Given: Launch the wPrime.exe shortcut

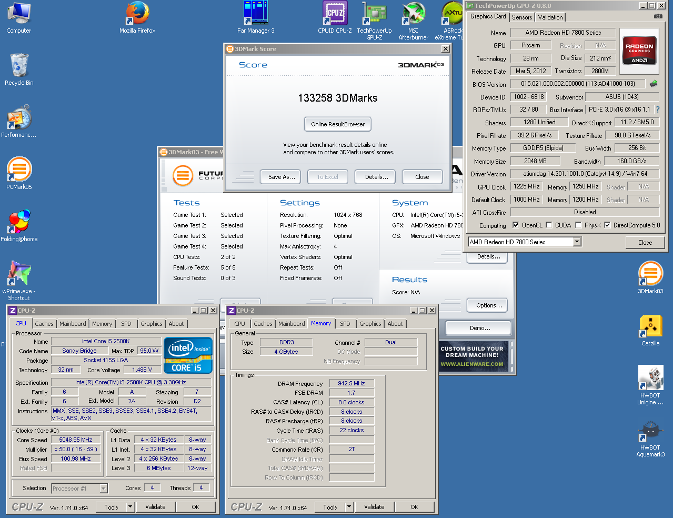Looking at the screenshot, I should pyautogui.click(x=19, y=281).
